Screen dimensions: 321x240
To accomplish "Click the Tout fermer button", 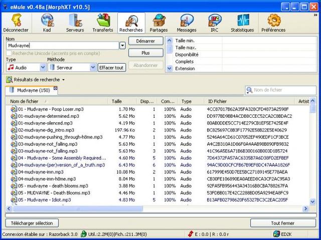I will pyautogui.click(x=283, y=223).
